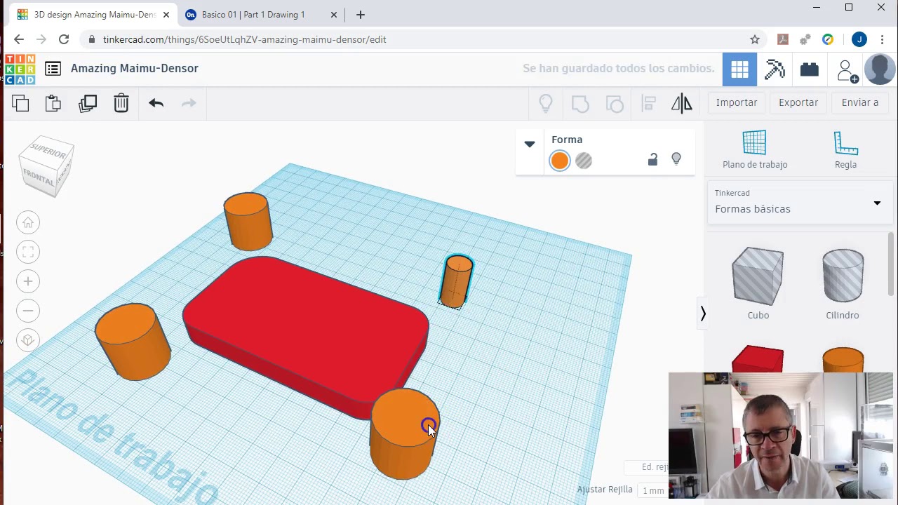Set the shape to solid orange
The image size is (898, 505).
tap(560, 161)
